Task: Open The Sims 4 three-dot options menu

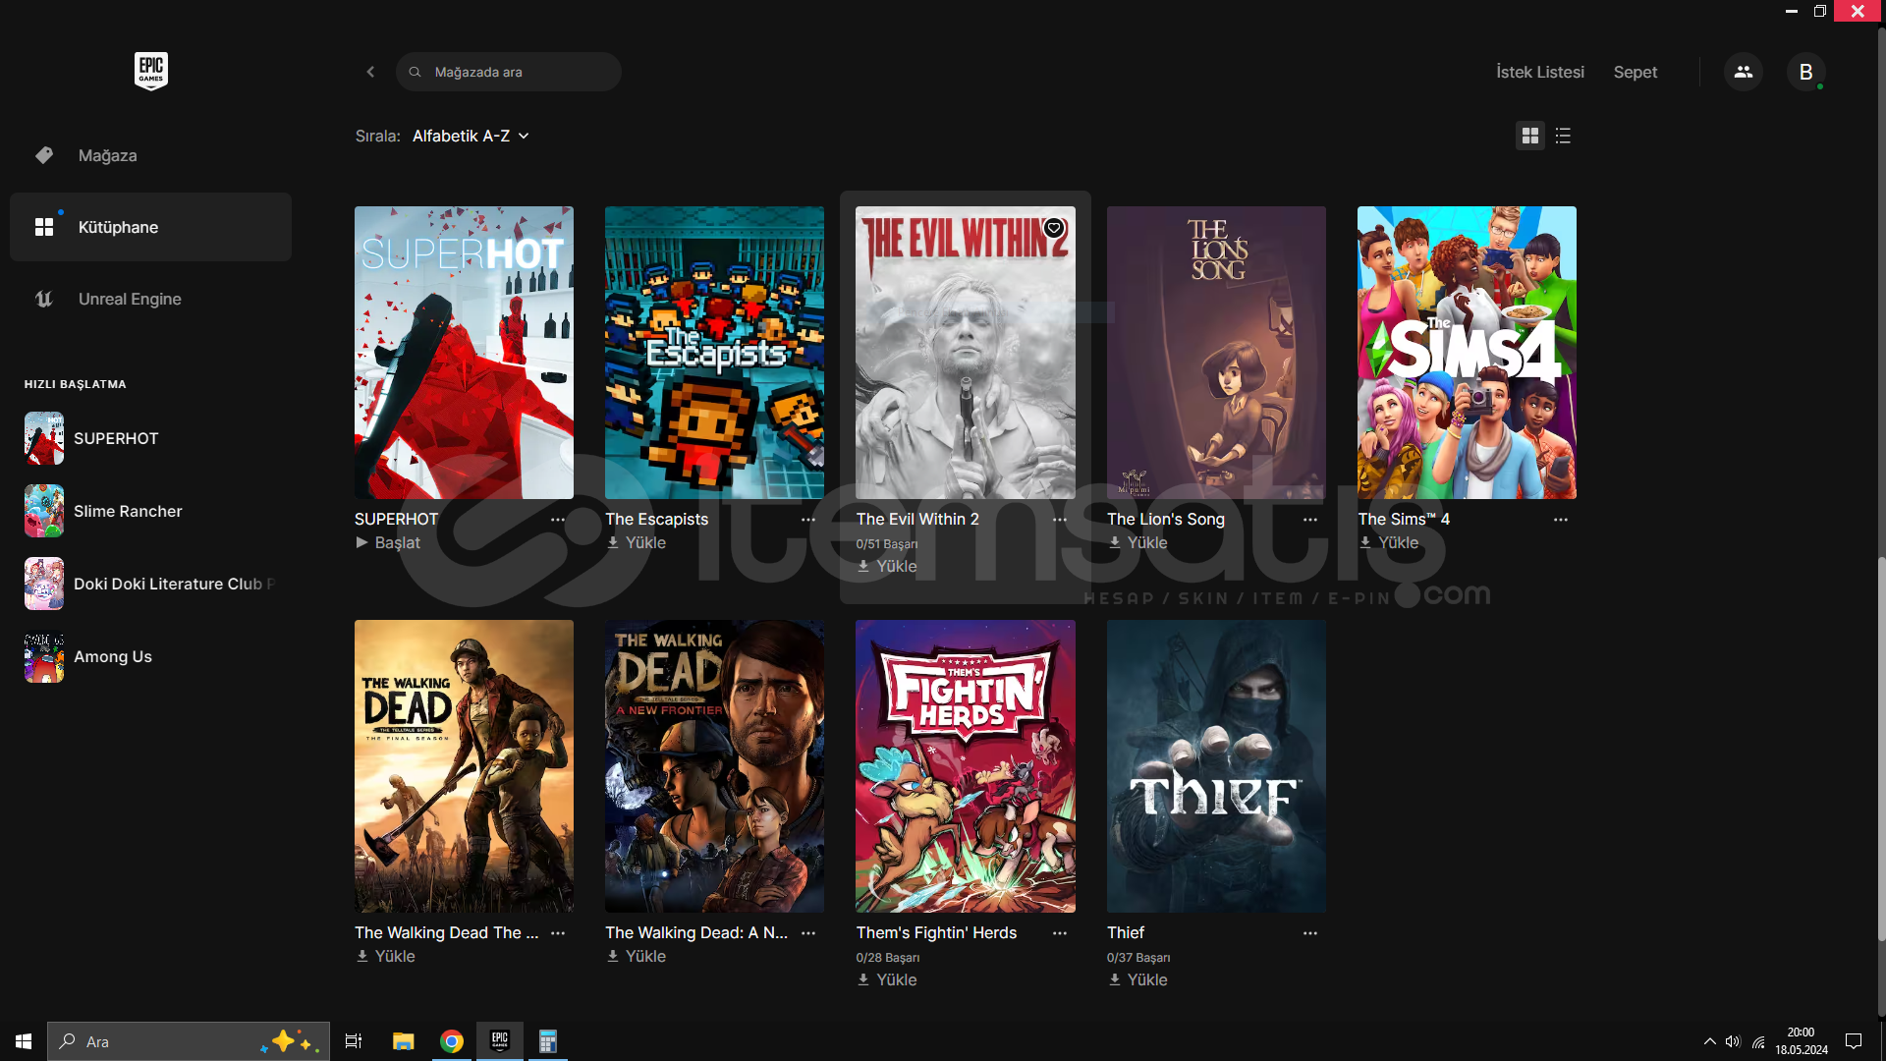Action: tap(1561, 519)
